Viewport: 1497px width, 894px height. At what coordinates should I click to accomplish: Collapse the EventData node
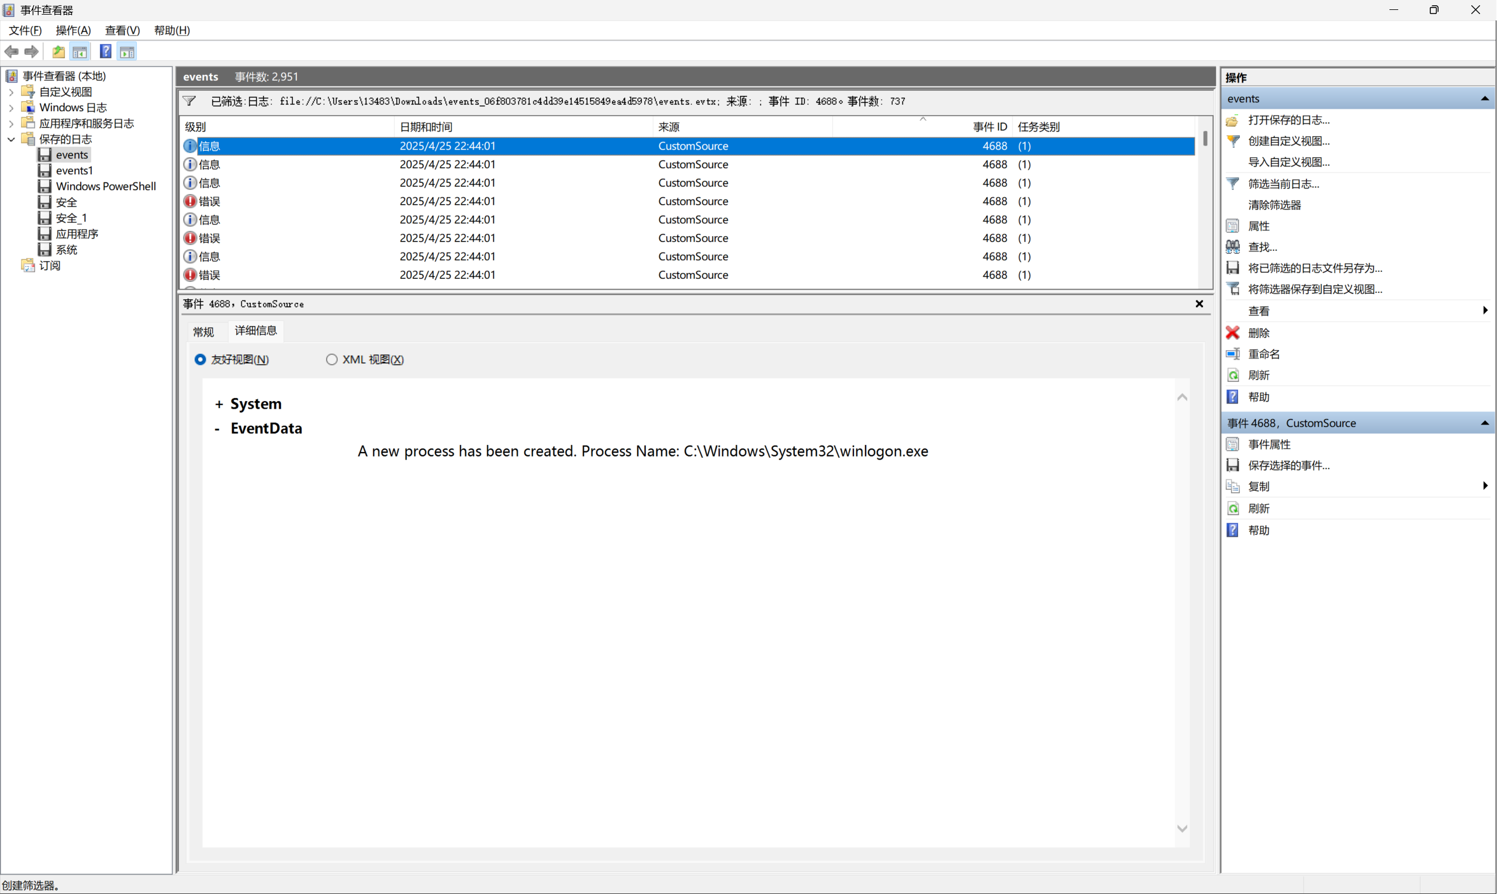[217, 429]
